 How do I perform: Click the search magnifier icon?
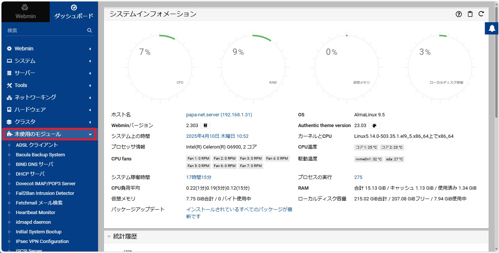tap(89, 30)
